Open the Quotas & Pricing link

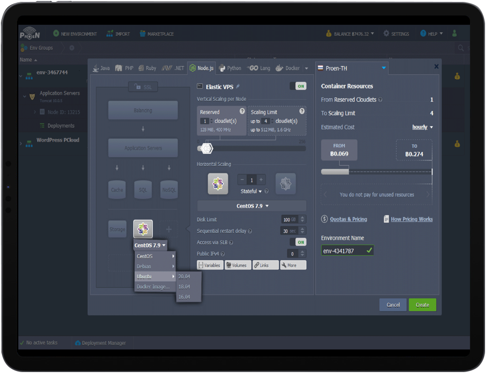[x=348, y=219]
